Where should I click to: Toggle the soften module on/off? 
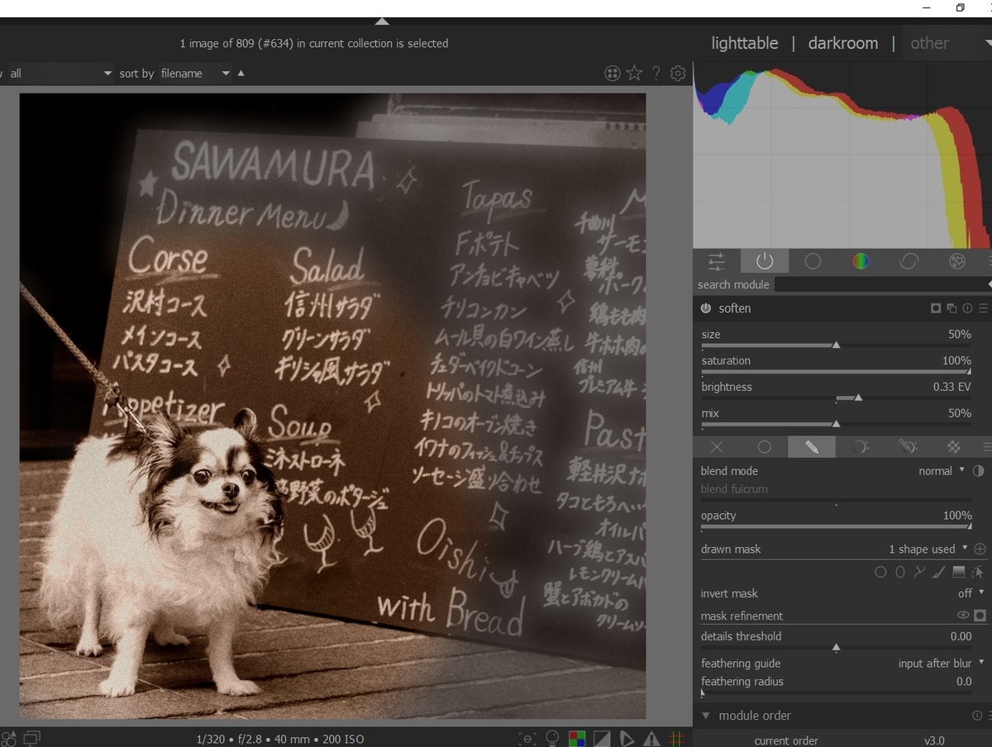(x=705, y=308)
